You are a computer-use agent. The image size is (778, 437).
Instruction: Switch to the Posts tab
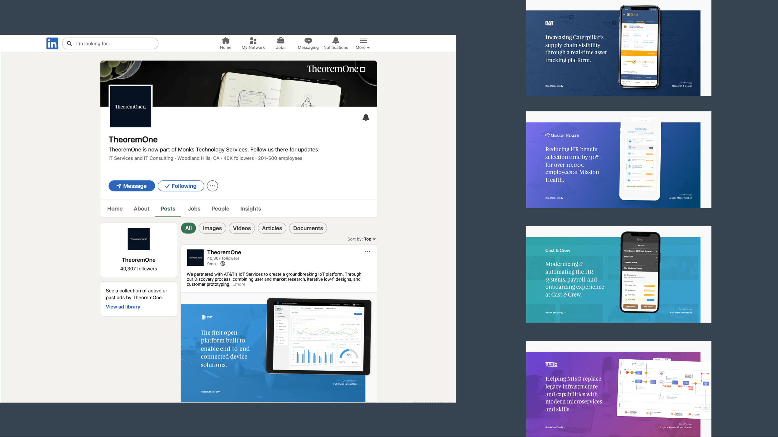click(168, 209)
